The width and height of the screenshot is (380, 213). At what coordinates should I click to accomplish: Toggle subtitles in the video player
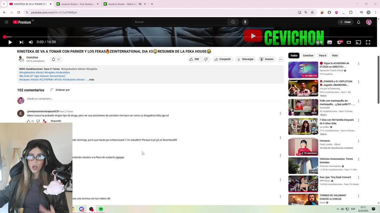pos(330,42)
